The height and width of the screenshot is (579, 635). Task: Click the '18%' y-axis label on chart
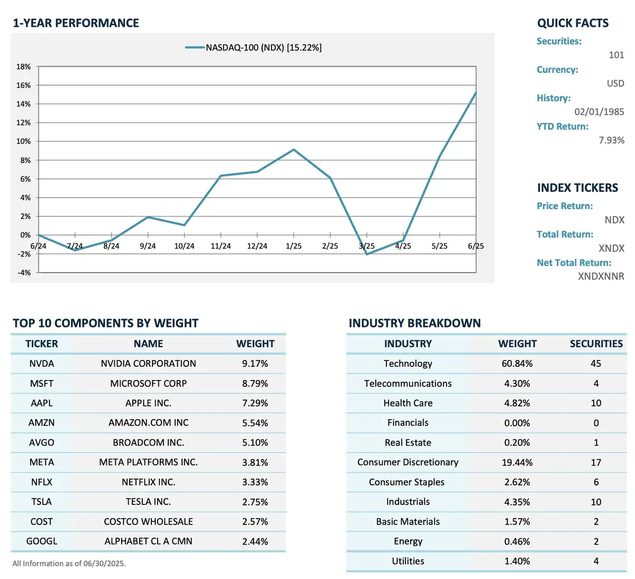[x=23, y=67]
